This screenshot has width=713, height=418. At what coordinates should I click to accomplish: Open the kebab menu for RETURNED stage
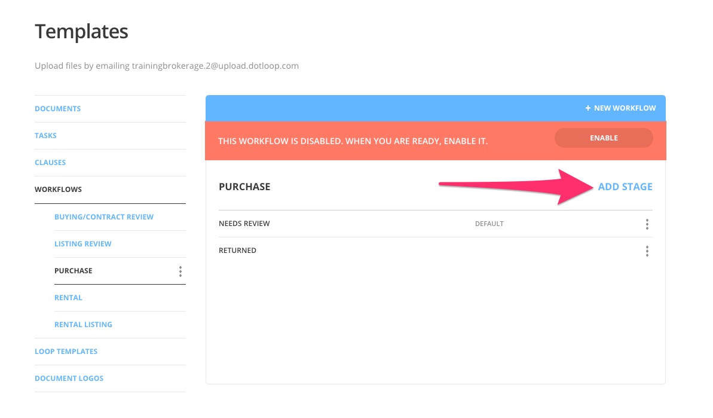pyautogui.click(x=647, y=251)
